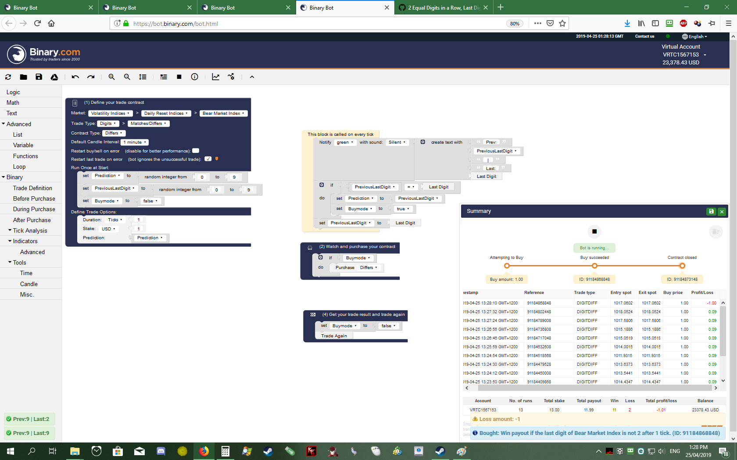Image resolution: width=737 pixels, height=460 pixels.
Task: Redo the last undone action
Action: (x=91, y=77)
